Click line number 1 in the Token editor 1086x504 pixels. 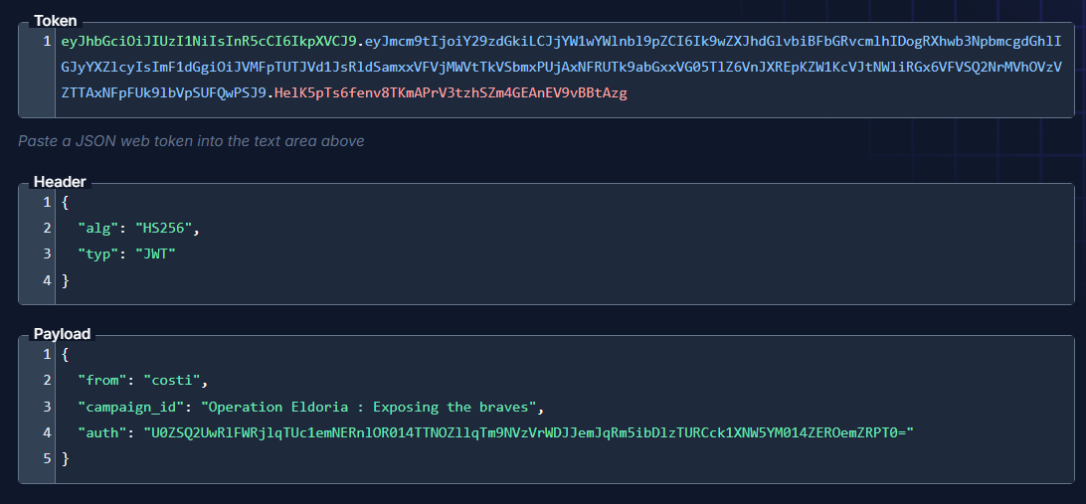point(47,42)
